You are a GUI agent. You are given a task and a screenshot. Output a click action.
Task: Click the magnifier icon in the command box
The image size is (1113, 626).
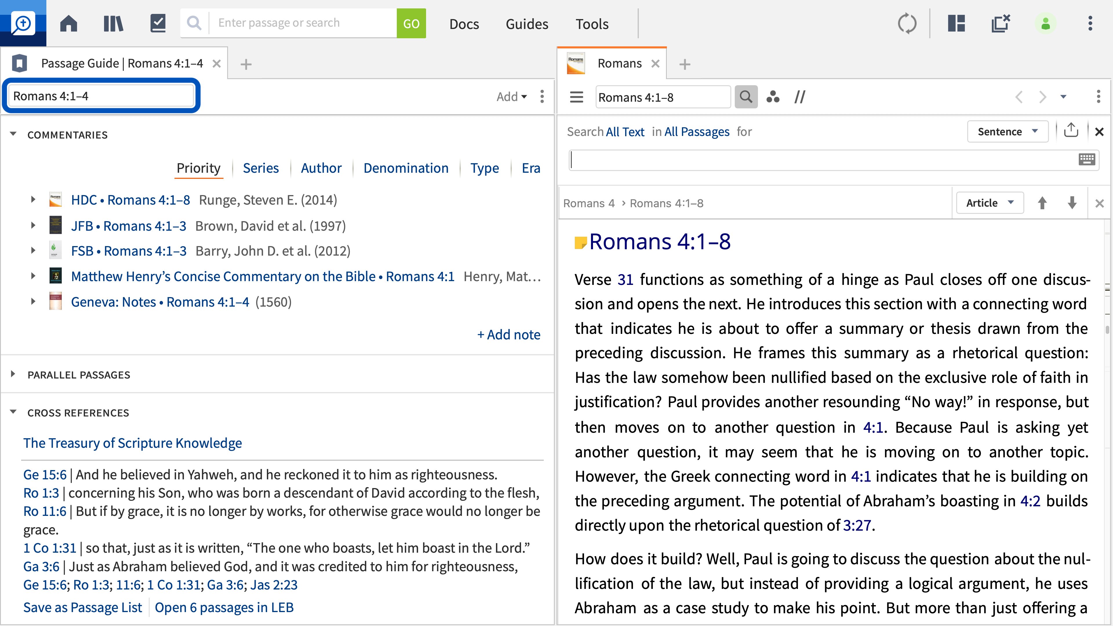(x=194, y=23)
